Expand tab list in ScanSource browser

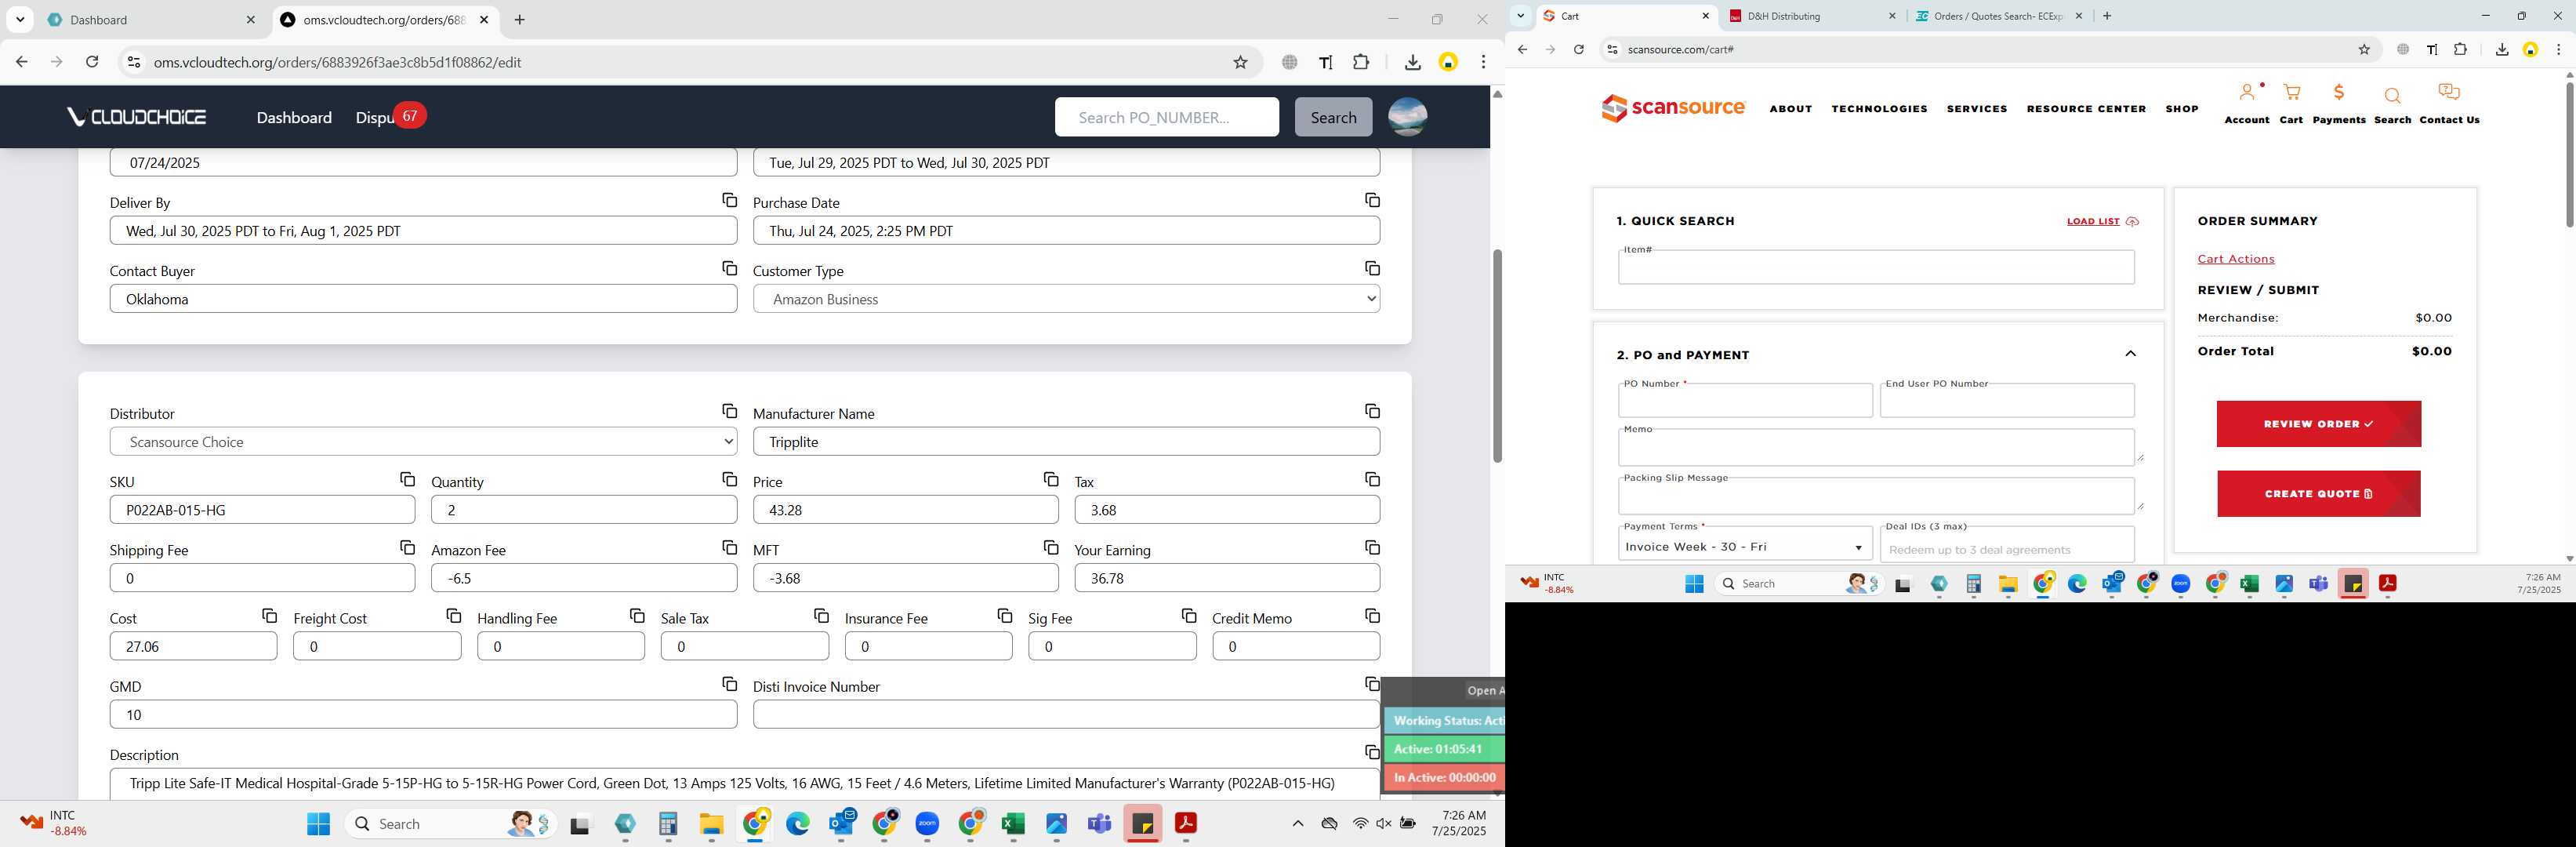(x=1520, y=16)
